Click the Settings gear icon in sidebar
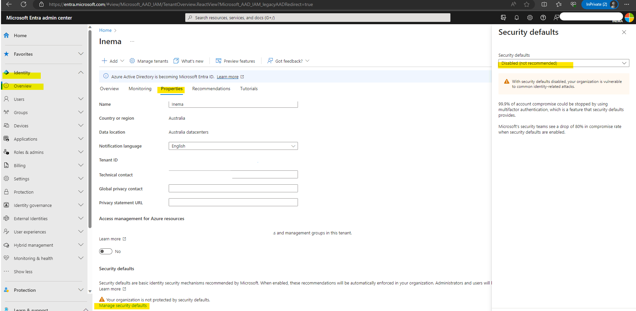Viewport: 636px width, 311px height. pyautogui.click(x=6, y=178)
